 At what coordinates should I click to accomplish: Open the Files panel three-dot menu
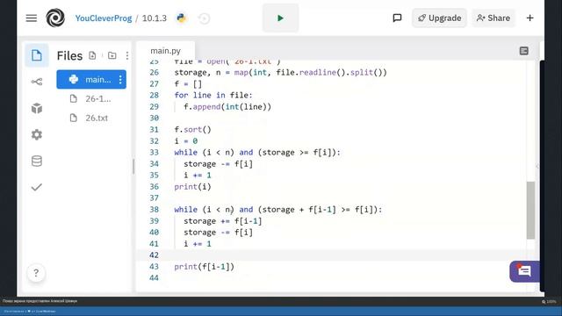tap(127, 55)
